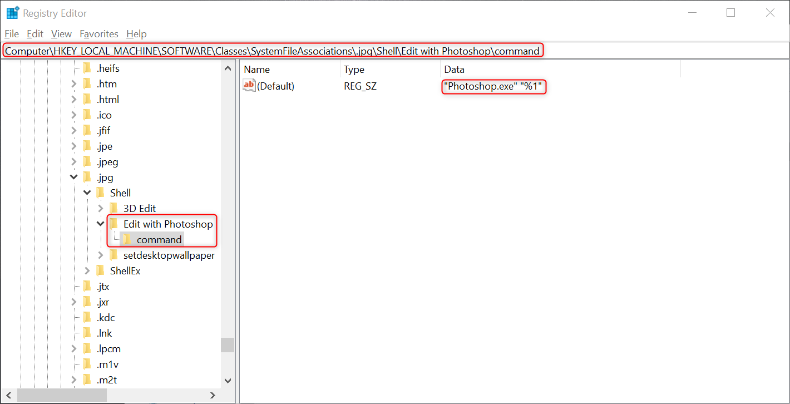Click the Shell folder icon
The width and height of the screenshot is (790, 404).
click(100, 193)
